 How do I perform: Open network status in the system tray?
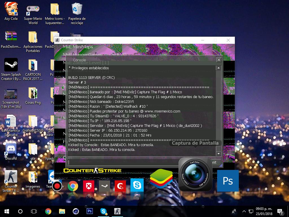[x=251, y=211]
